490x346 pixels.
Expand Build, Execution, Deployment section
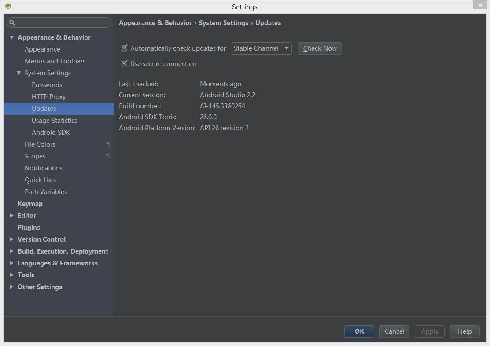11,251
